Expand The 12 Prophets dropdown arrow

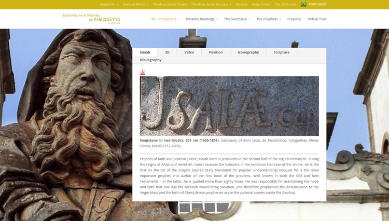point(179,19)
